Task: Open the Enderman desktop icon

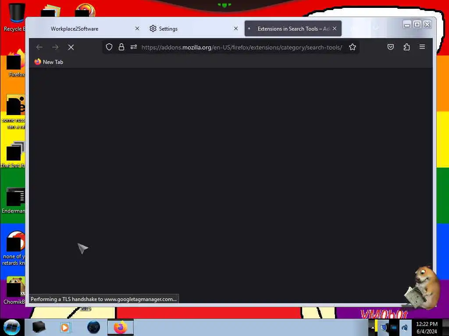Action: pyautogui.click(x=14, y=200)
